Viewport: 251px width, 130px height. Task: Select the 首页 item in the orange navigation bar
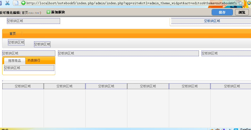12,34
